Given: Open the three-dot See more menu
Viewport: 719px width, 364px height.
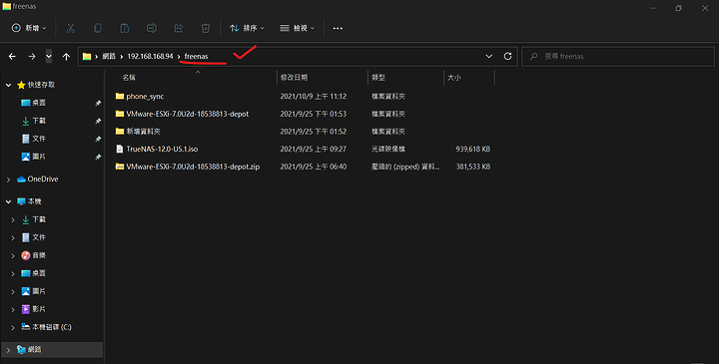Looking at the screenshot, I should 338,28.
